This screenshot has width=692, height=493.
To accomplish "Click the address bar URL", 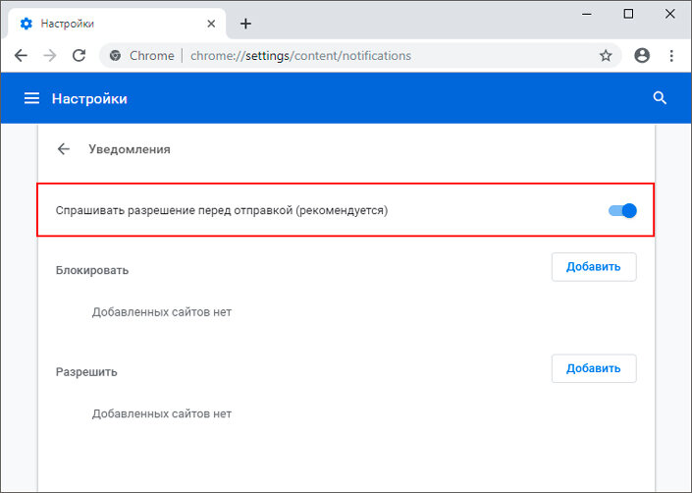I will 300,56.
